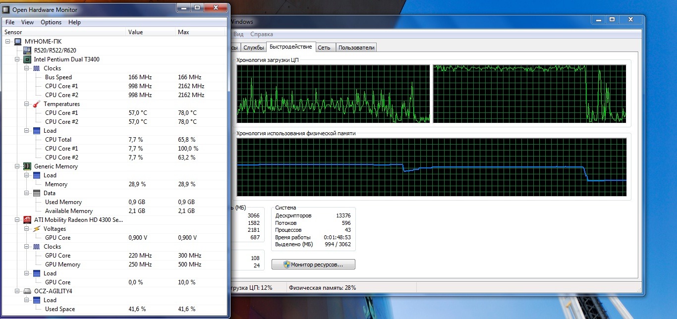Collapse the Generic Memory node

[17, 166]
